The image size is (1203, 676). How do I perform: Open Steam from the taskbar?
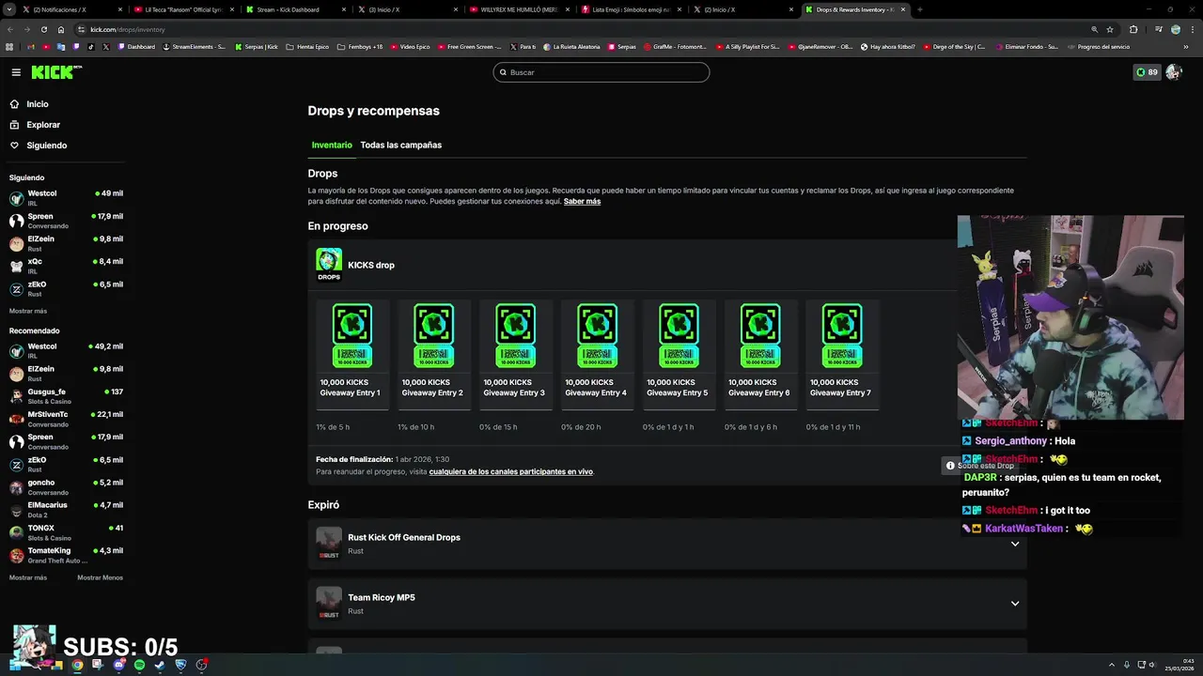point(160,665)
